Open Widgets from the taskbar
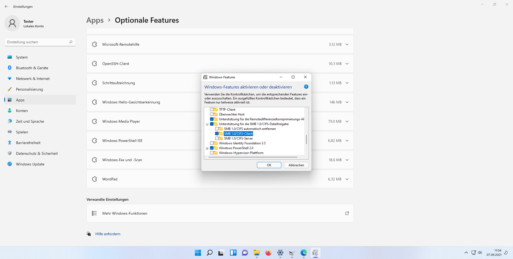This screenshot has height=259, width=513. [x=233, y=253]
